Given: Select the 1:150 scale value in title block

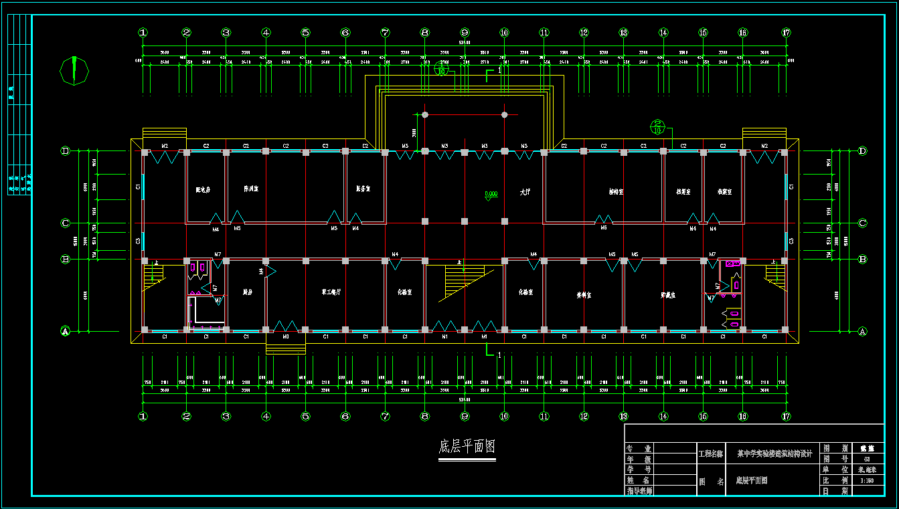Looking at the screenshot, I should click(867, 480).
